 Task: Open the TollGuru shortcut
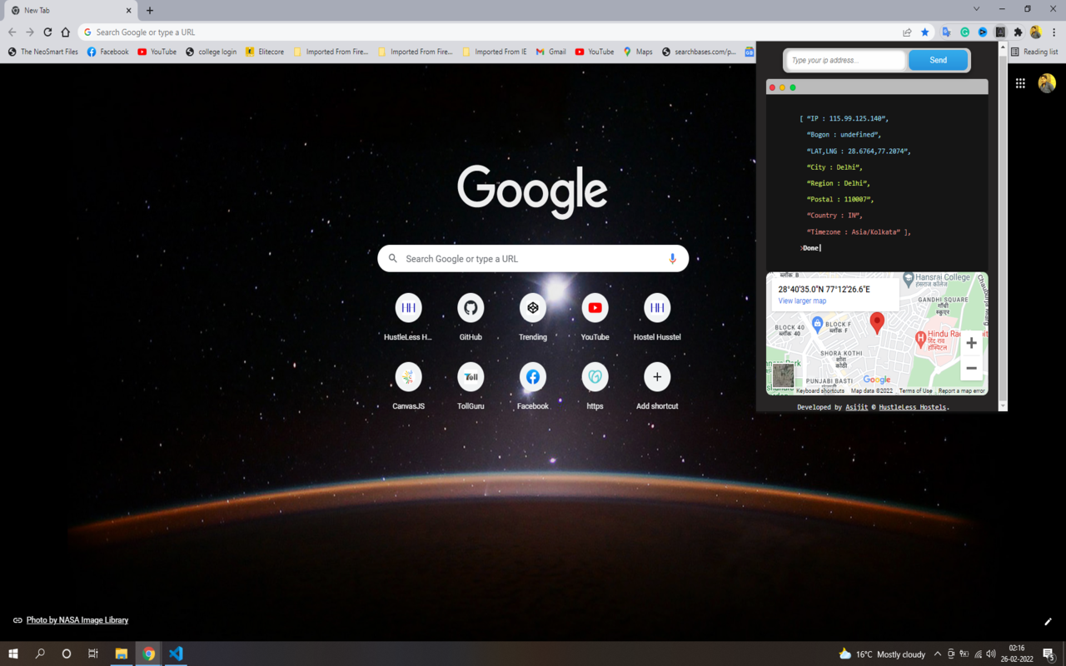coord(471,386)
